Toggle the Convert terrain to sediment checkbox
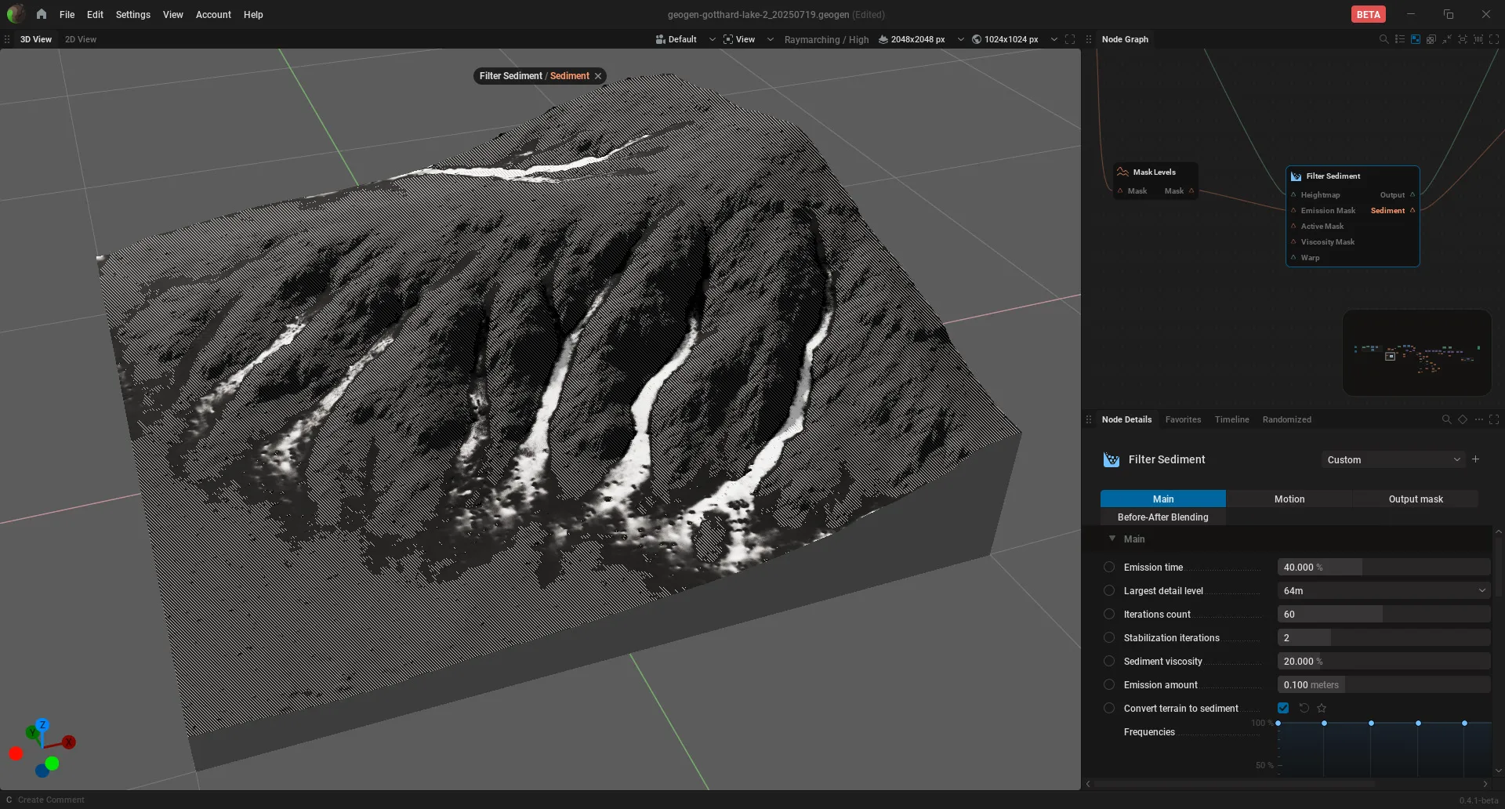The width and height of the screenshot is (1505, 809). [x=1283, y=708]
